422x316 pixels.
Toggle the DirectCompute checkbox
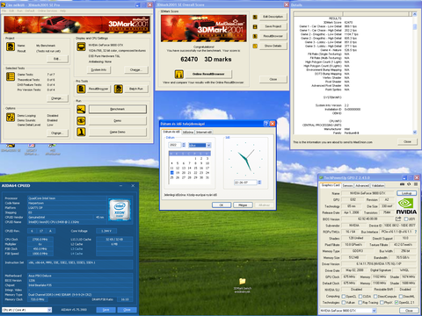375,297
